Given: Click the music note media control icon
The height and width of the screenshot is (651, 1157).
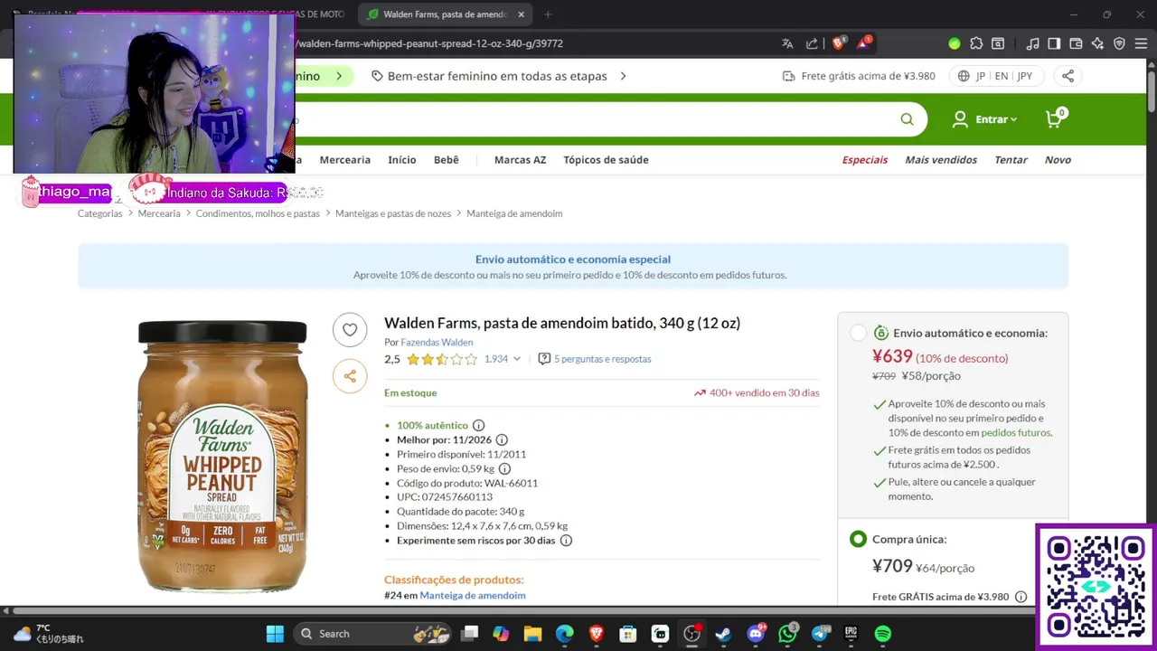Looking at the screenshot, I should (x=1032, y=43).
